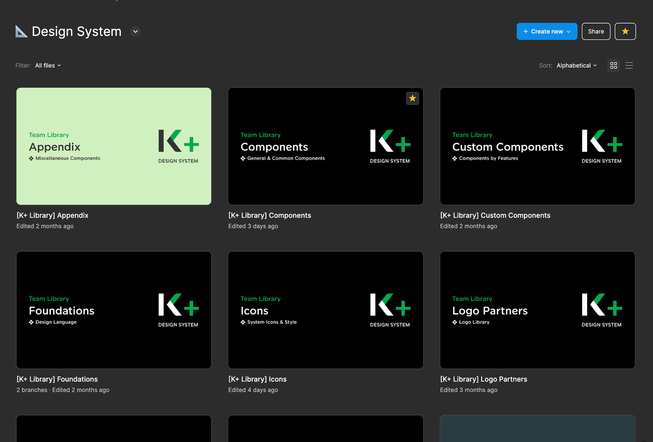Screen dimensions: 653x442
Task: Open the Custom Components file thumbnail
Action: tap(537, 146)
